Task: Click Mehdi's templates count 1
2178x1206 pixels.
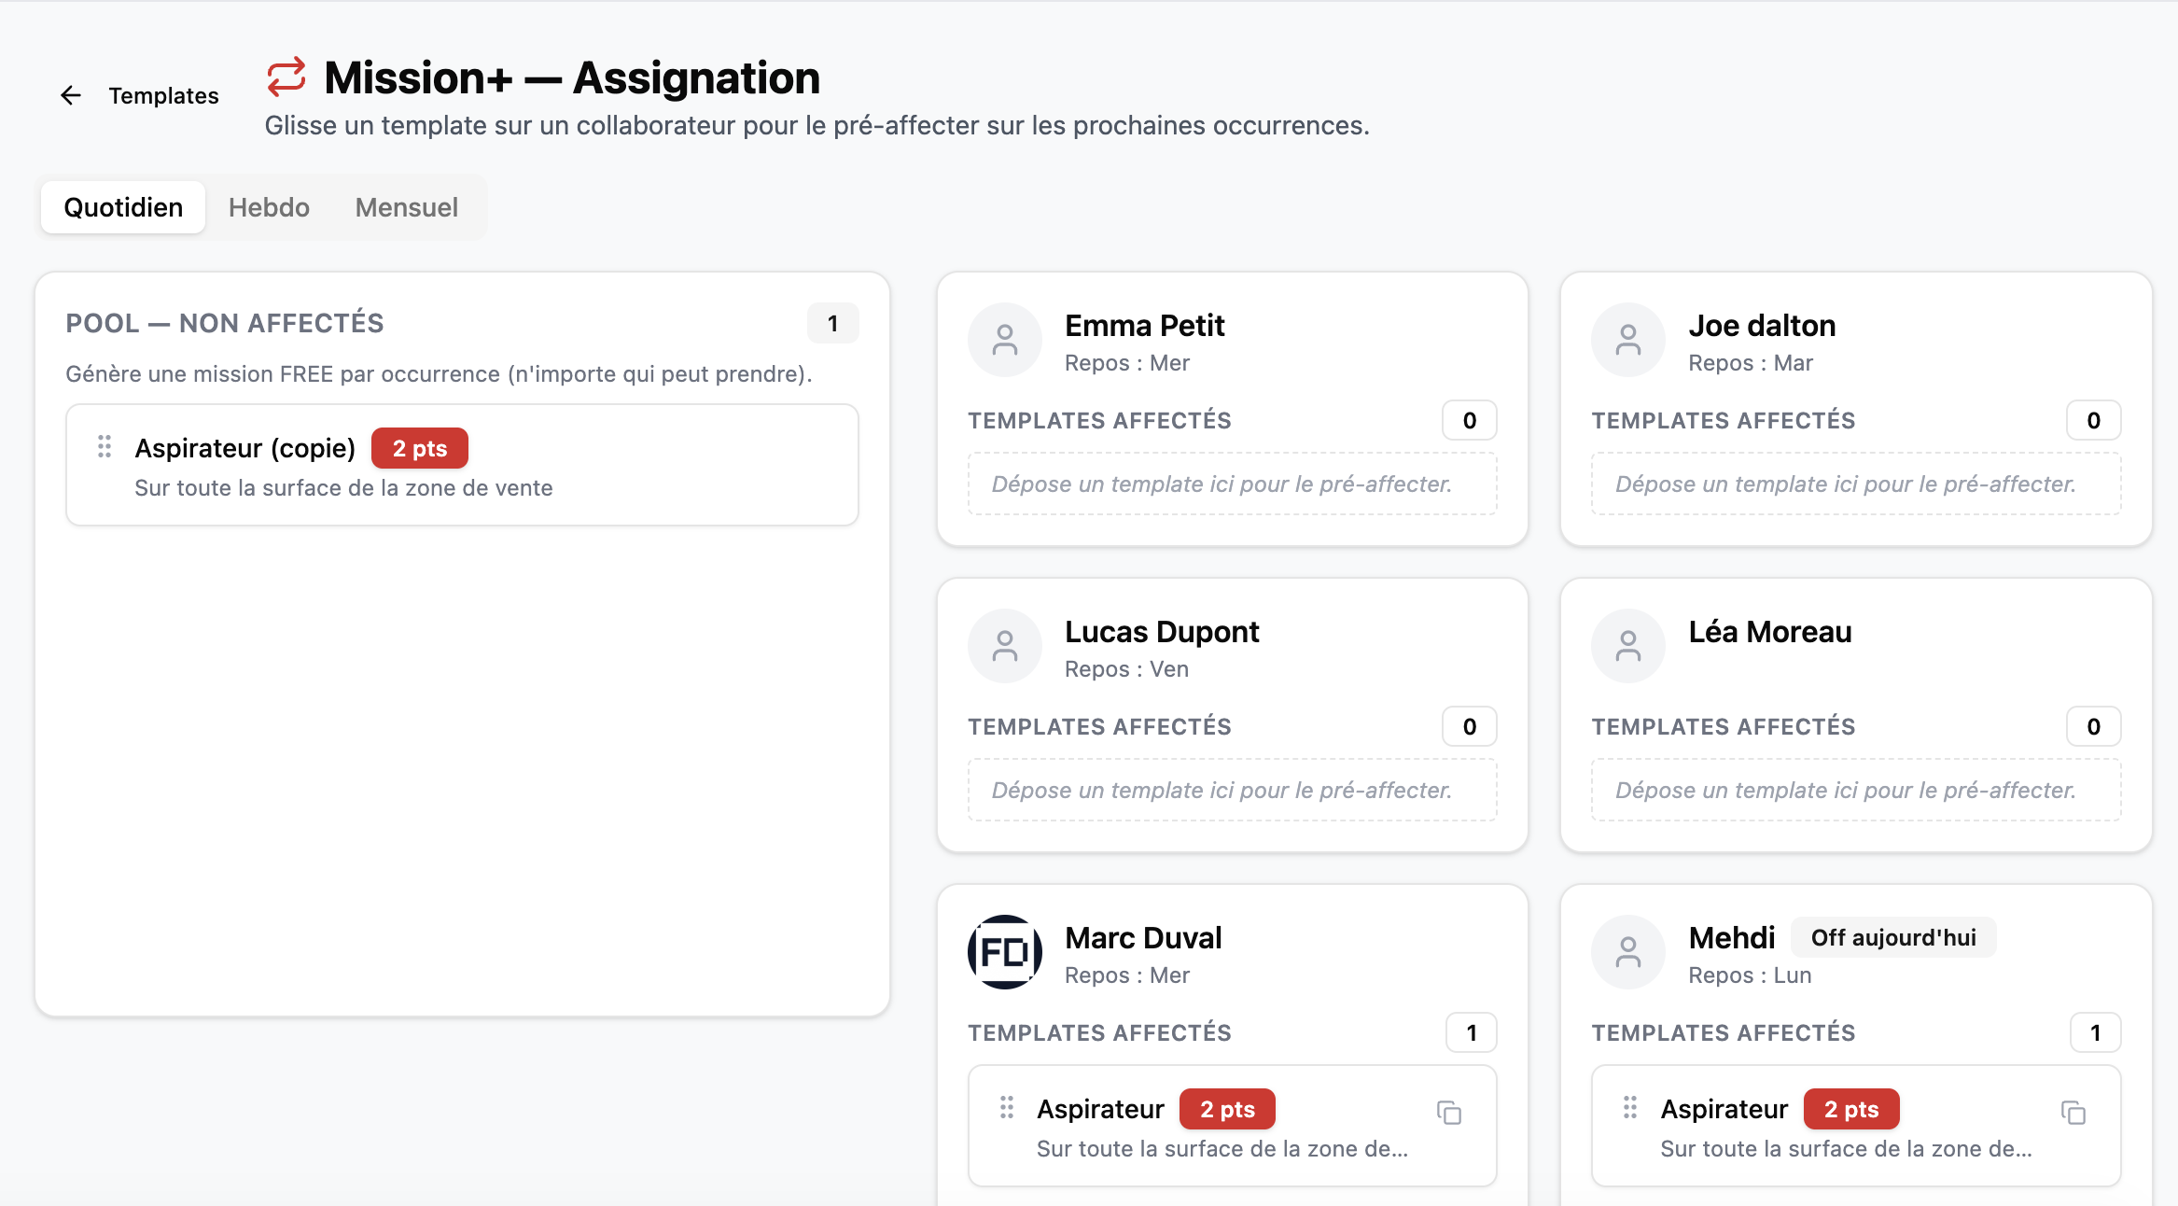Action: (x=2095, y=1033)
